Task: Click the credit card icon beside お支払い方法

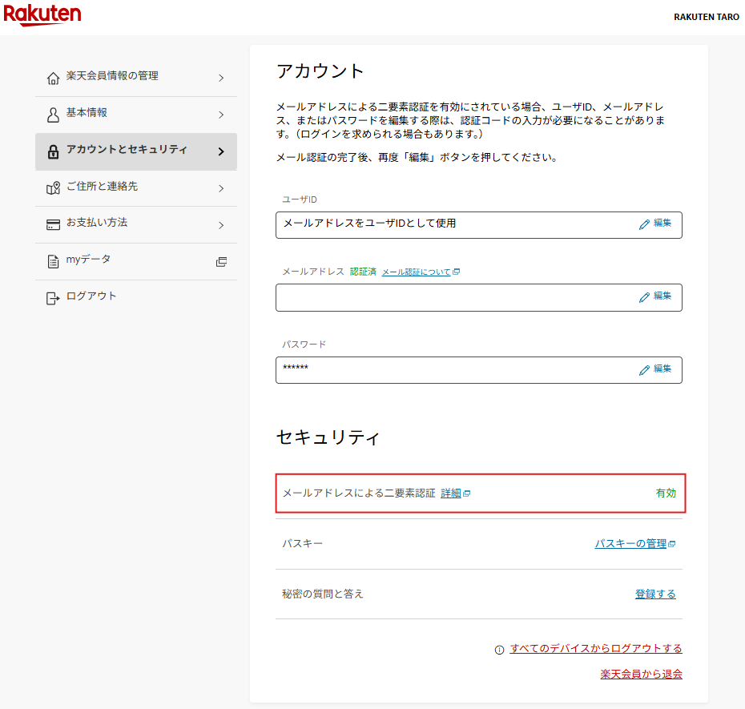Action: coord(53,225)
